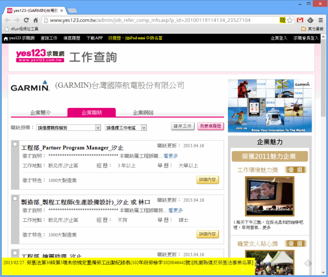
Task: Check the Partner Program Manager job checkbox
Action: click(15, 144)
